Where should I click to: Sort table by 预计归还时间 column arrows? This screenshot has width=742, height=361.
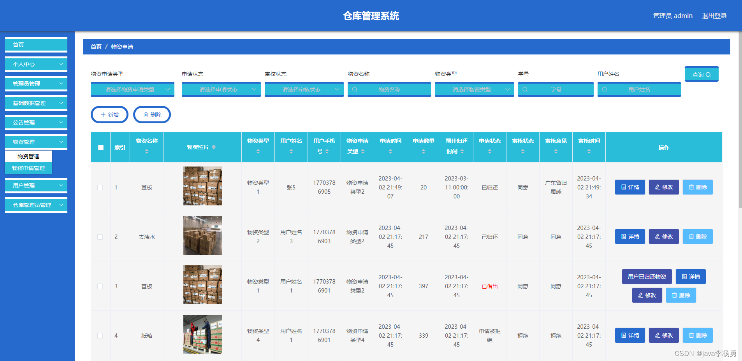click(x=462, y=151)
